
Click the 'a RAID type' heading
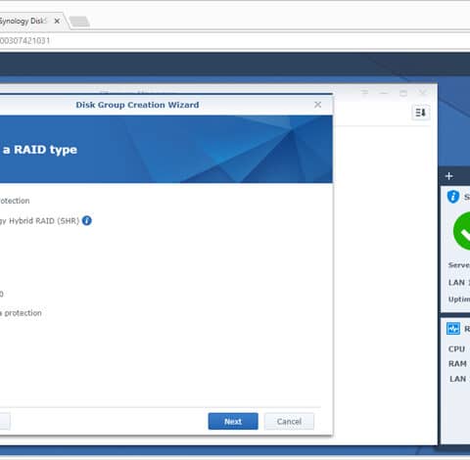[x=40, y=150]
